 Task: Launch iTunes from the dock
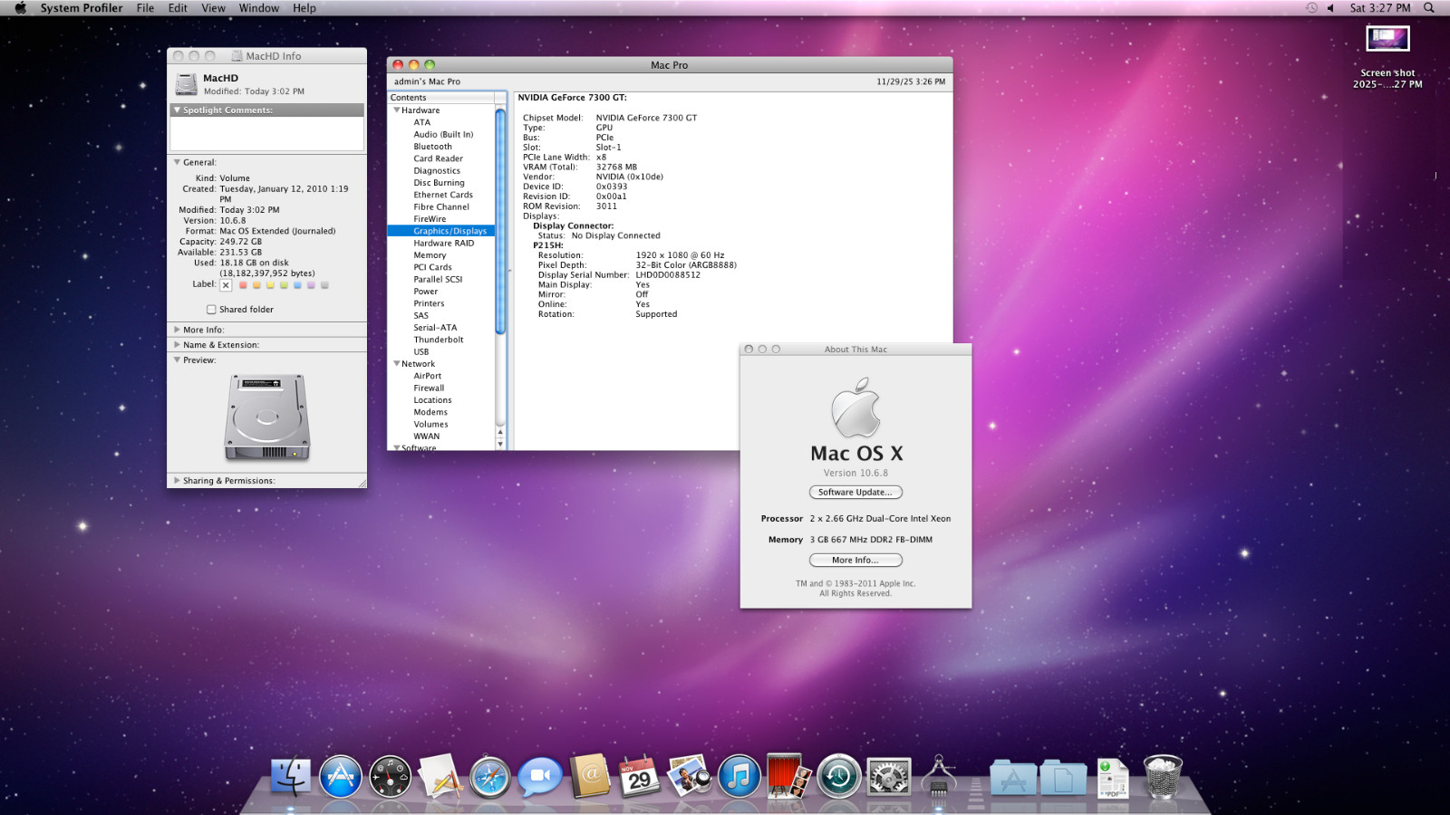click(739, 777)
